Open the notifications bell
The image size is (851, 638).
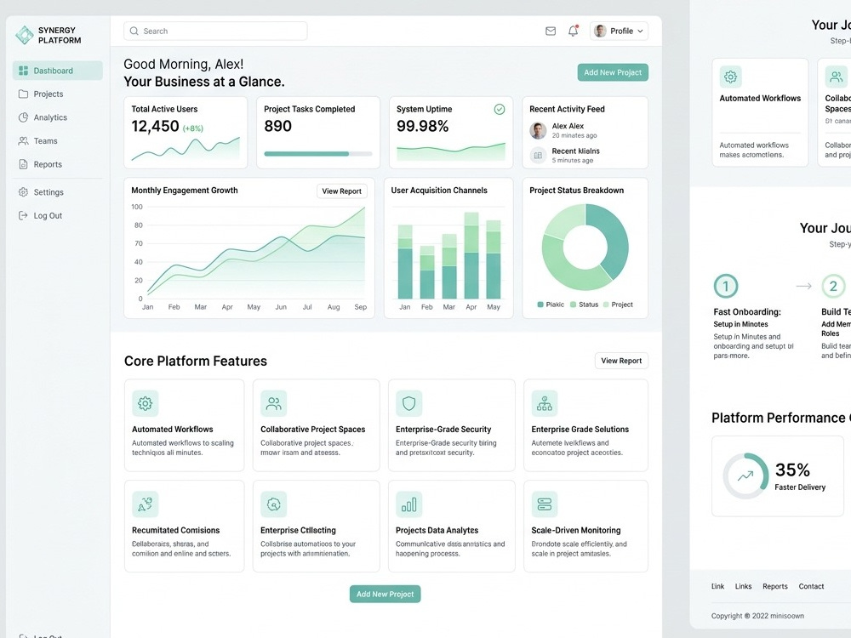(x=573, y=31)
